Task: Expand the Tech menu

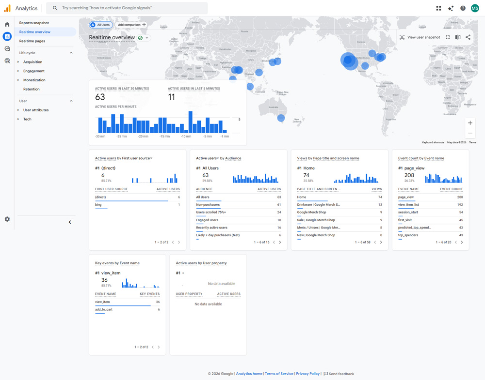Action: coord(18,119)
